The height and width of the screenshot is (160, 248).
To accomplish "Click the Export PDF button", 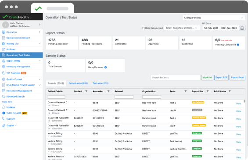I will click(x=221, y=77).
